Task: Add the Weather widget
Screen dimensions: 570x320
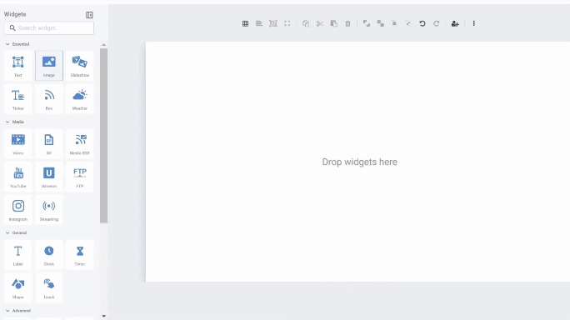Action: pyautogui.click(x=80, y=99)
